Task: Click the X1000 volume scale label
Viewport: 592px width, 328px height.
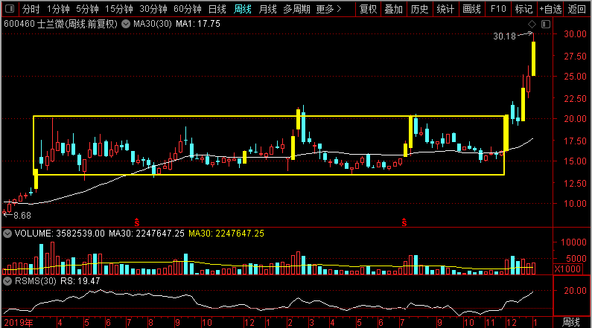Action: coord(568,268)
